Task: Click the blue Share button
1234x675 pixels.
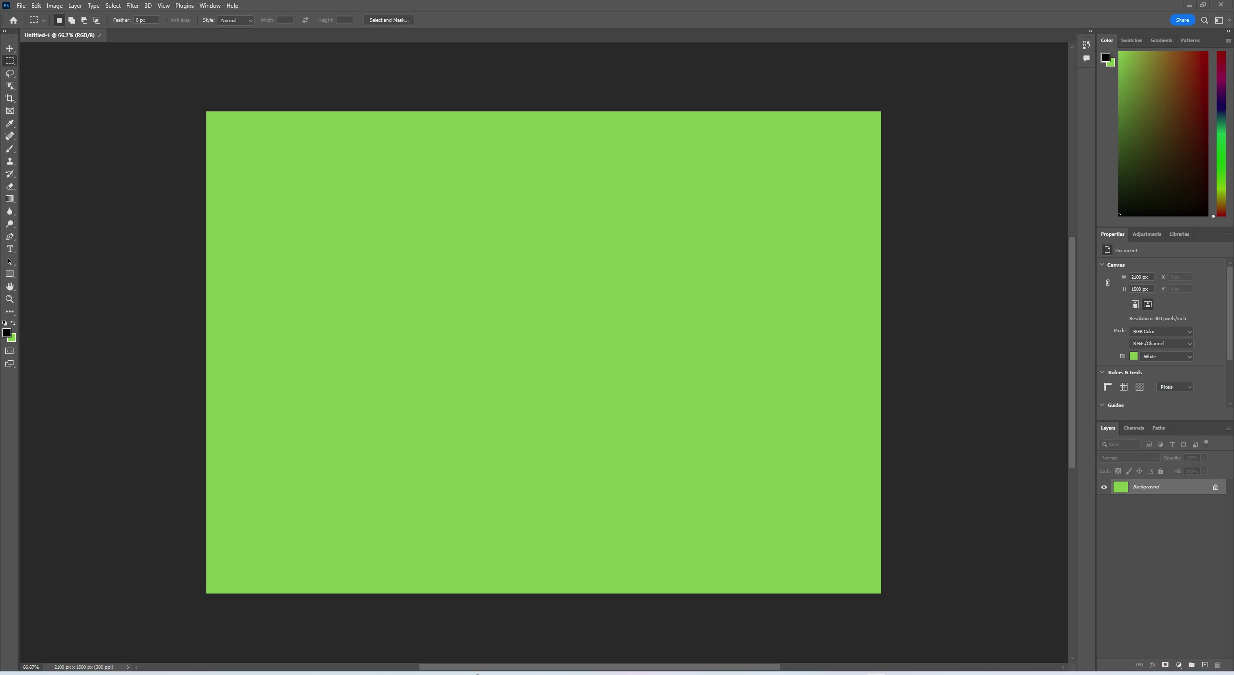Action: point(1182,20)
